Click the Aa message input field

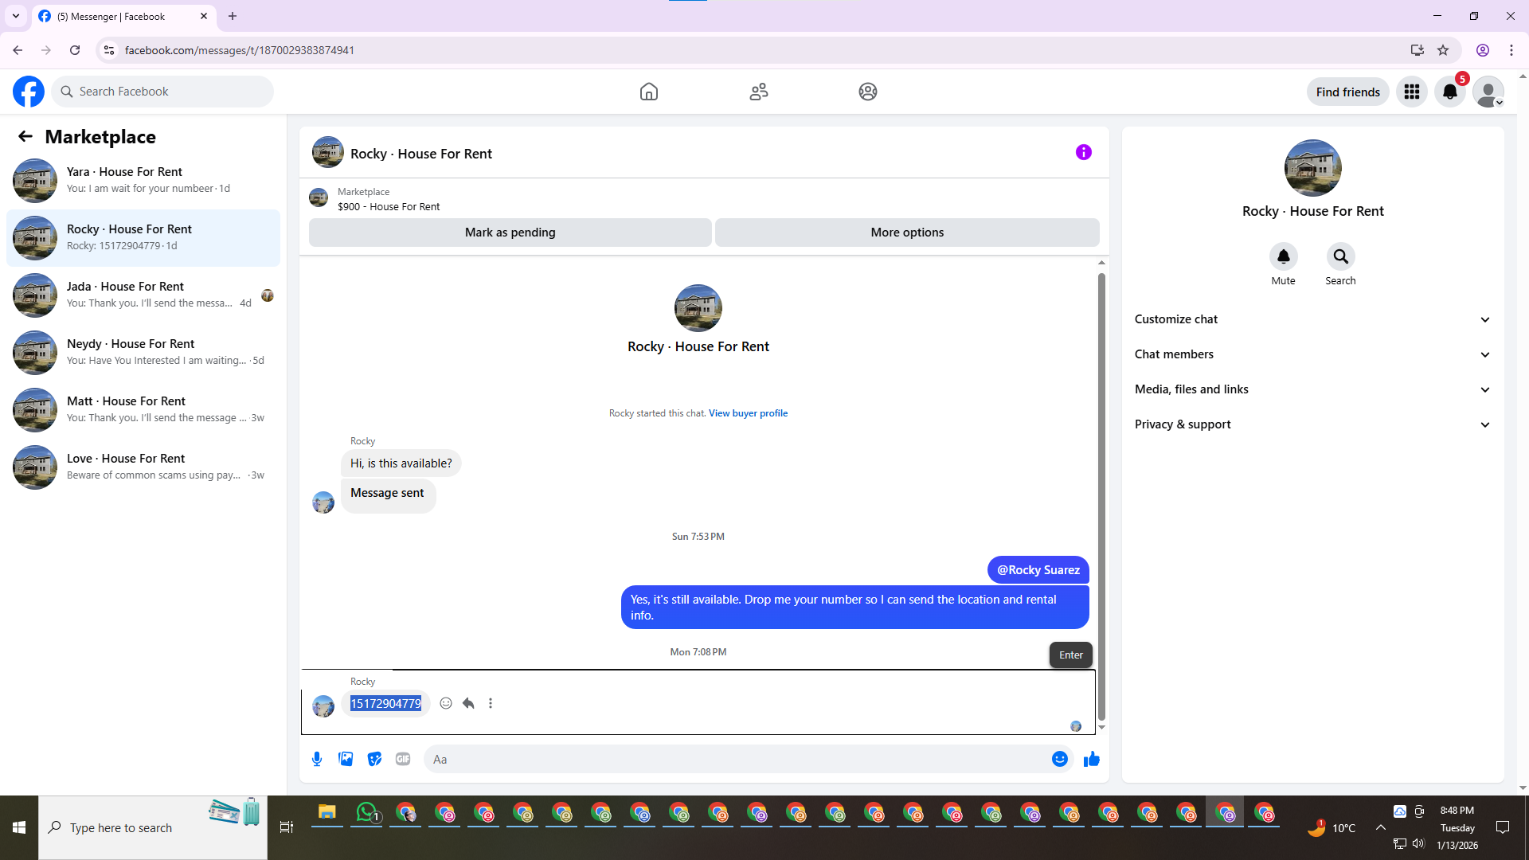click(x=737, y=759)
